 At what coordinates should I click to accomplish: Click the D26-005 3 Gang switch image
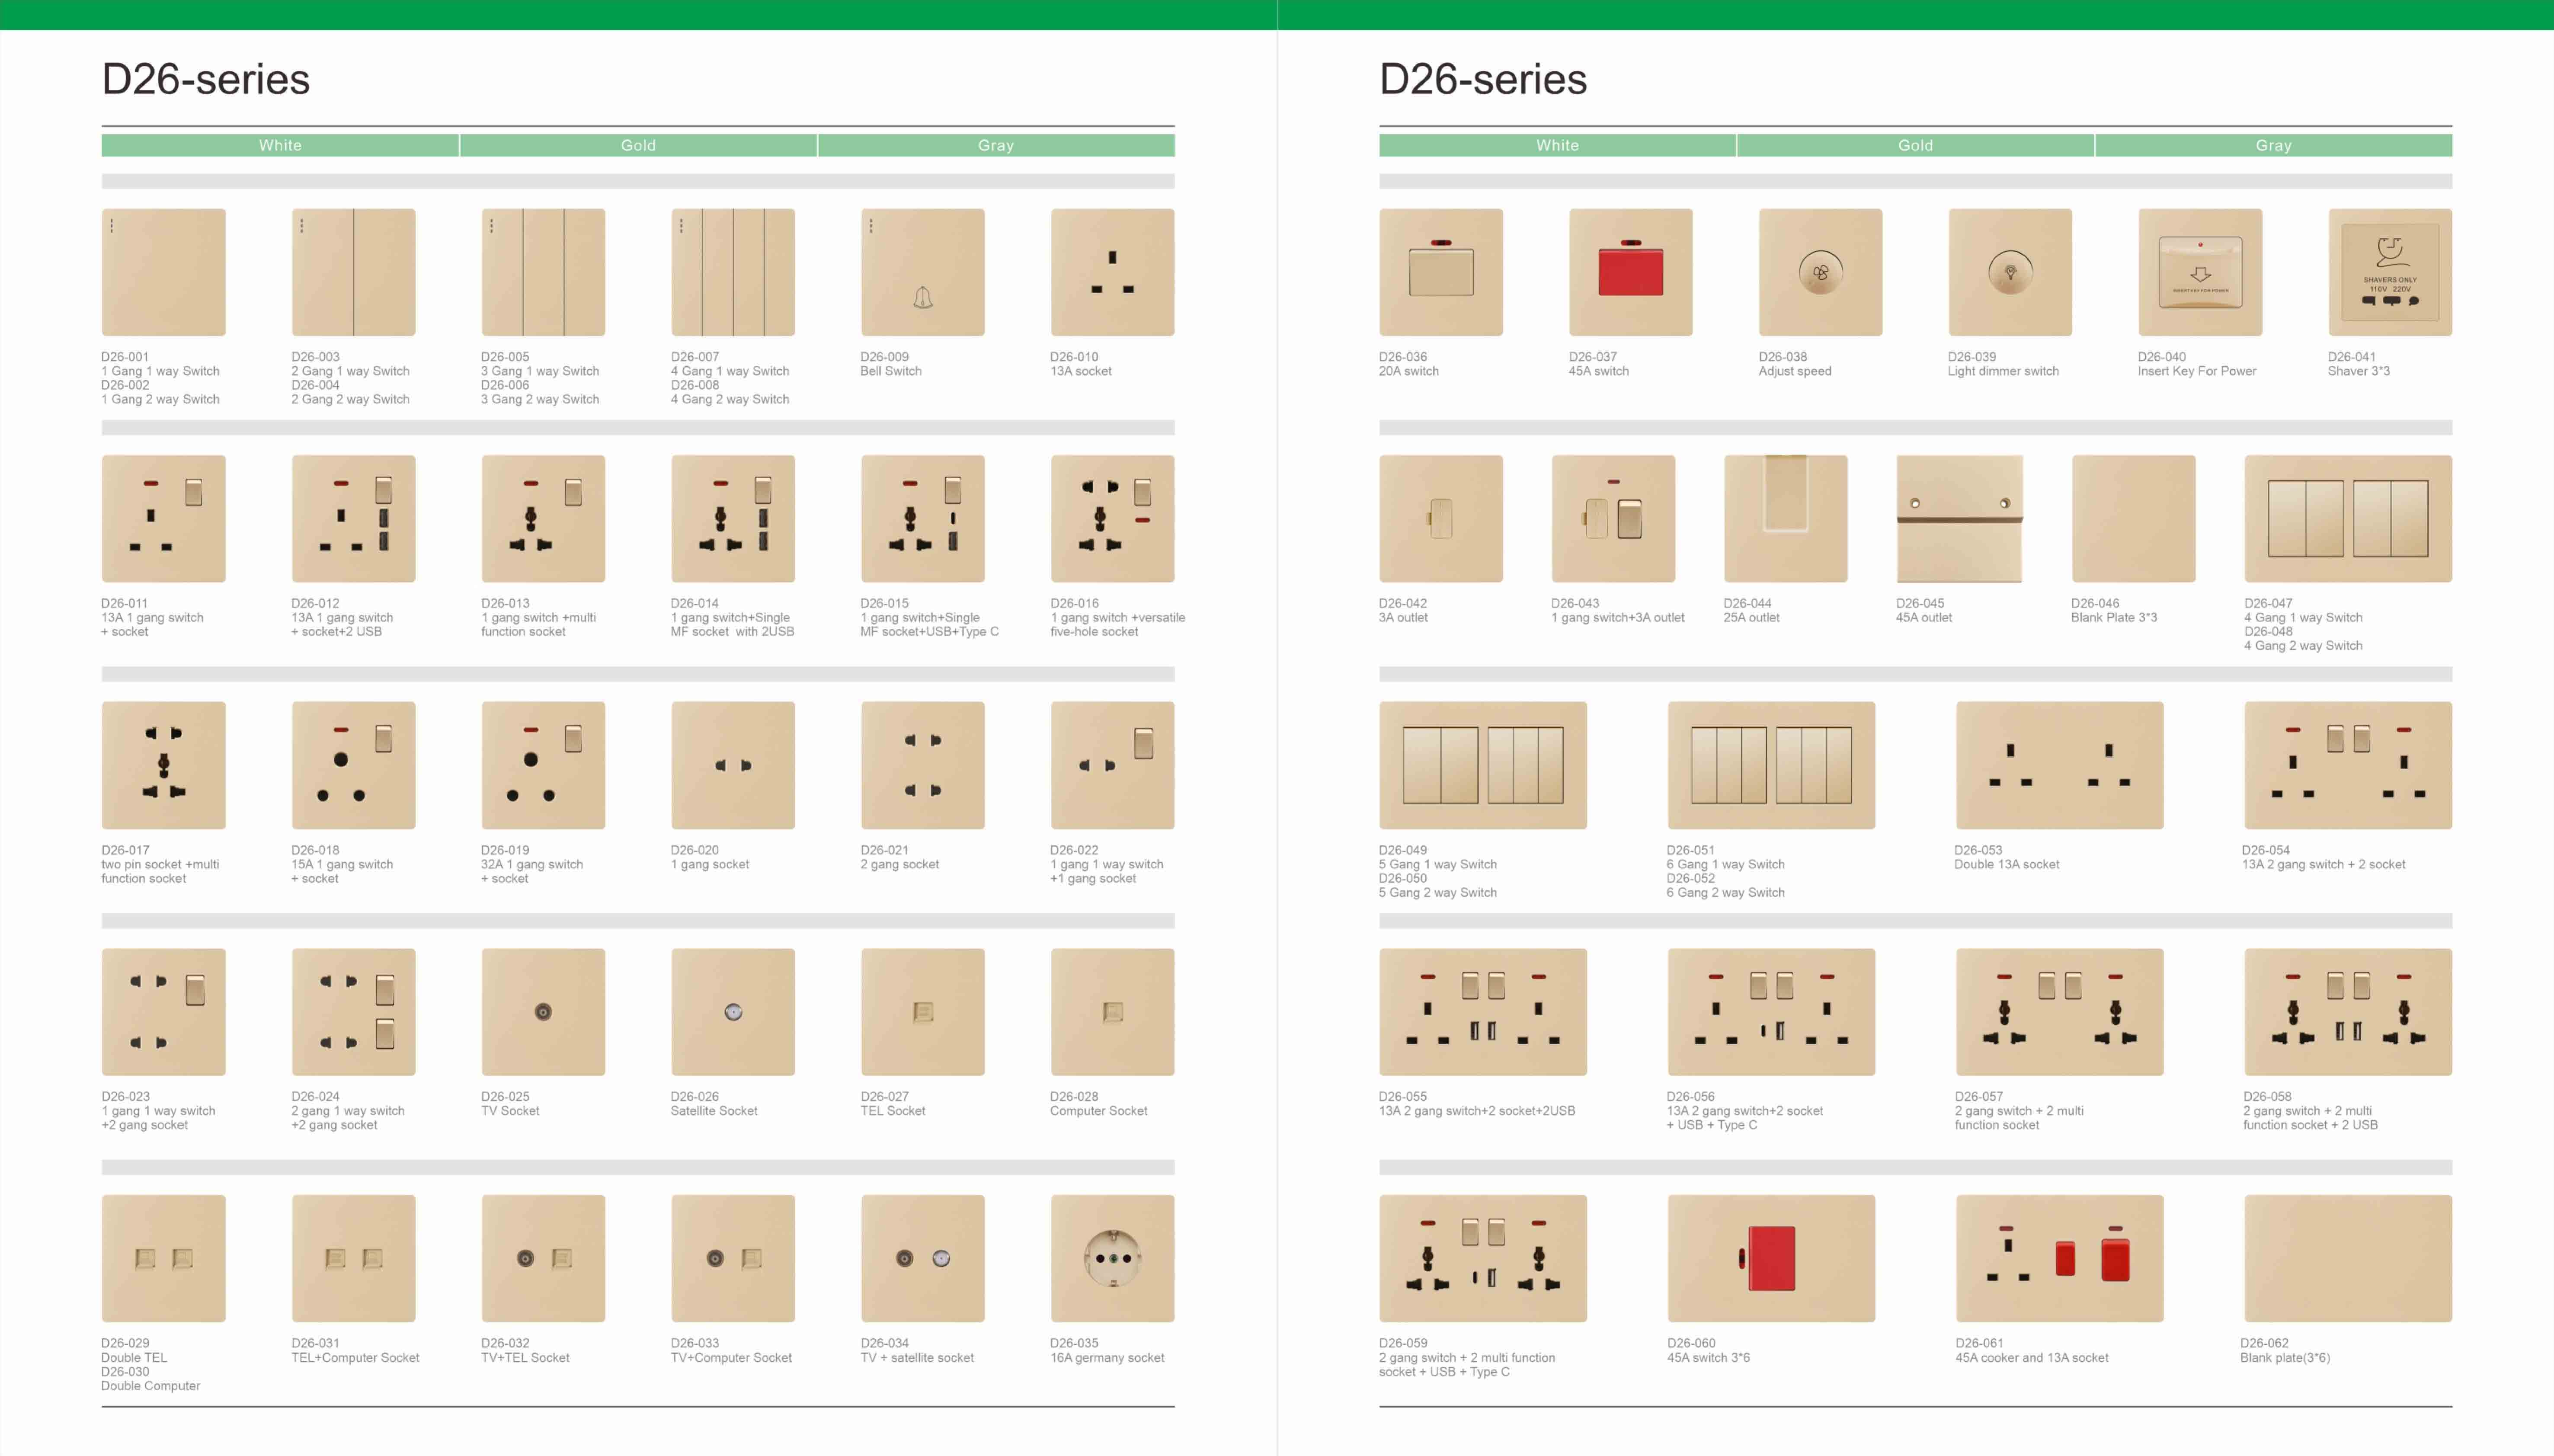tap(543, 272)
